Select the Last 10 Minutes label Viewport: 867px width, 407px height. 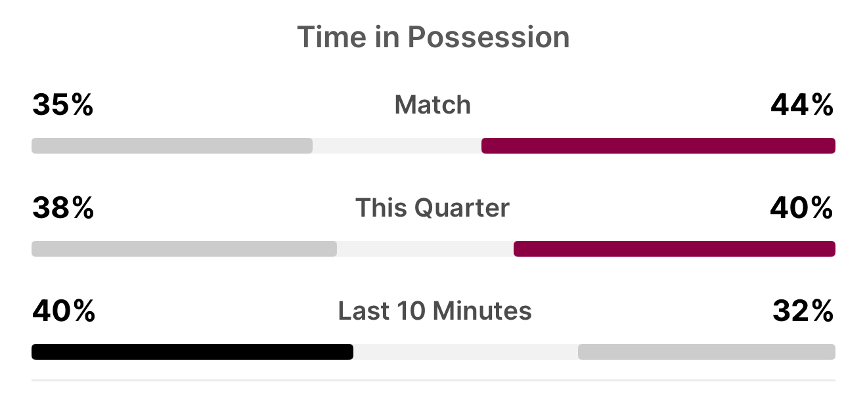point(435,311)
